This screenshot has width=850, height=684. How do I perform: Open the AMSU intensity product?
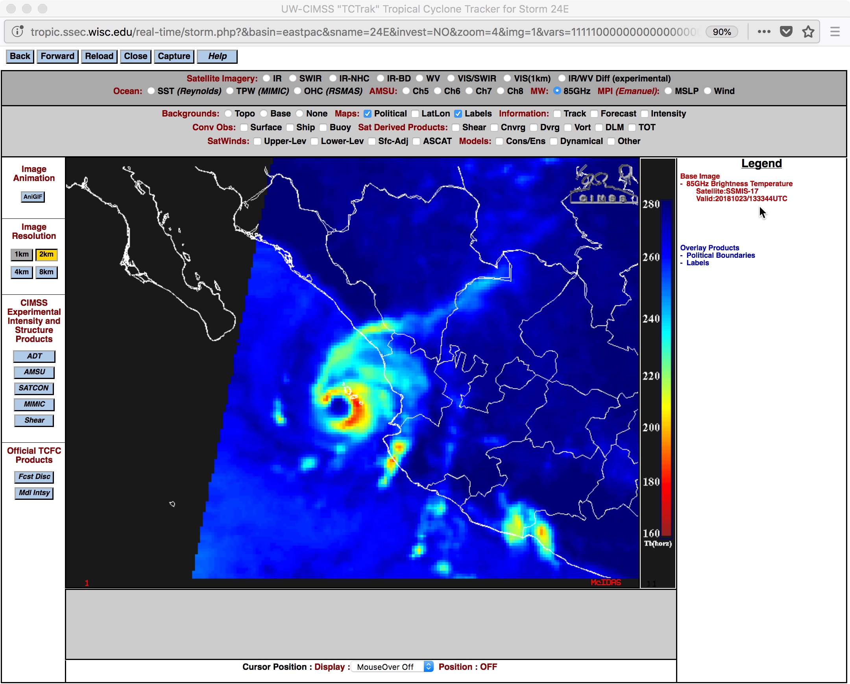[x=34, y=372]
